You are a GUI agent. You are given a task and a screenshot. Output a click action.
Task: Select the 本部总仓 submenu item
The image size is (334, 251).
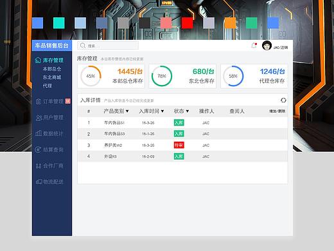pyautogui.click(x=52, y=69)
